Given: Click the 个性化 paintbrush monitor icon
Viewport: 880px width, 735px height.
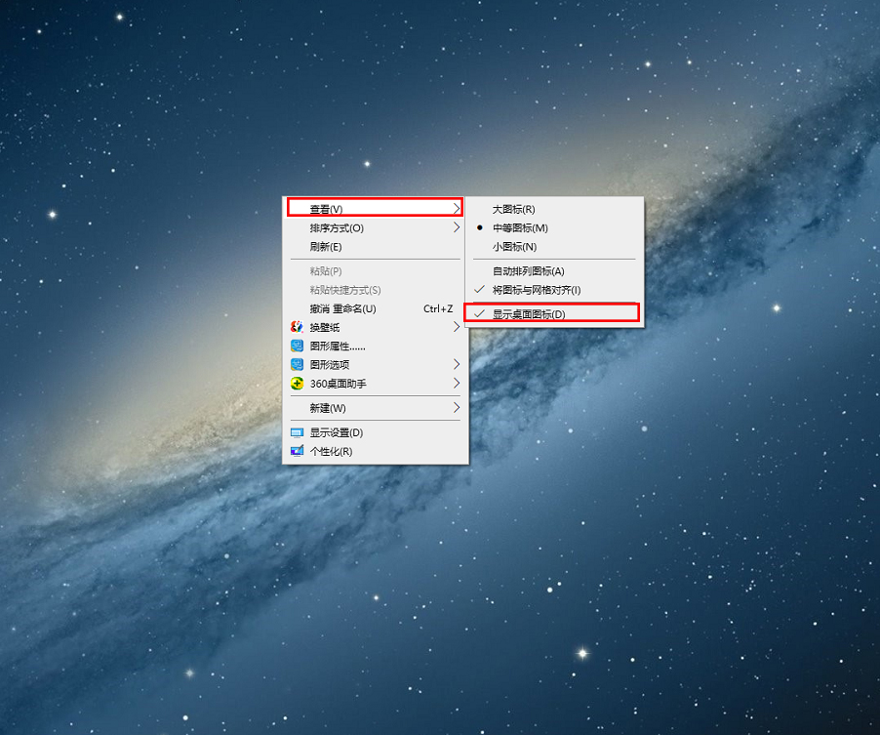Looking at the screenshot, I should (297, 451).
